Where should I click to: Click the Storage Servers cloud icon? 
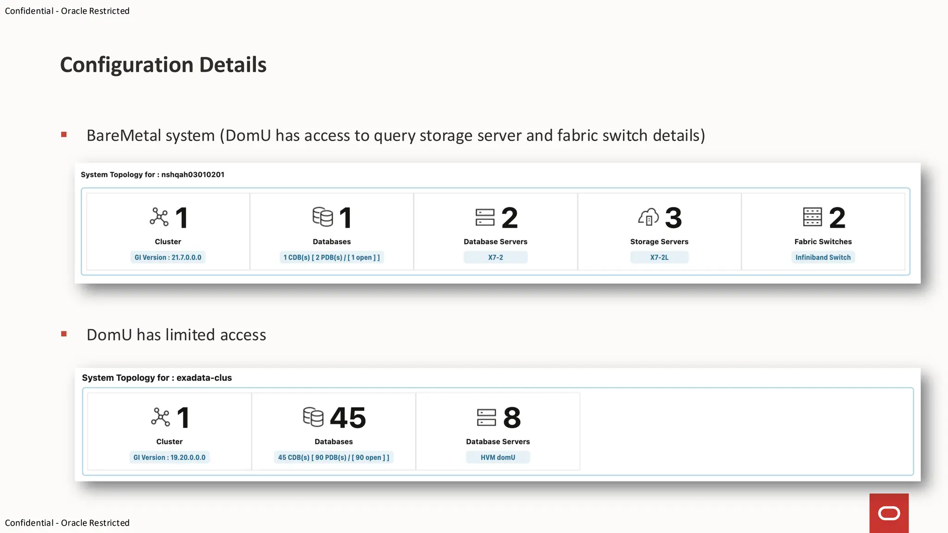(x=649, y=217)
